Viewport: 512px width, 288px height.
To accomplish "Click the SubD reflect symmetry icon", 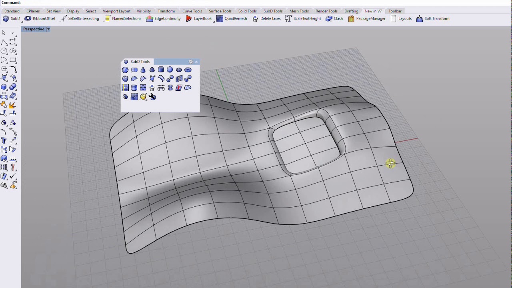I will 170,88.
